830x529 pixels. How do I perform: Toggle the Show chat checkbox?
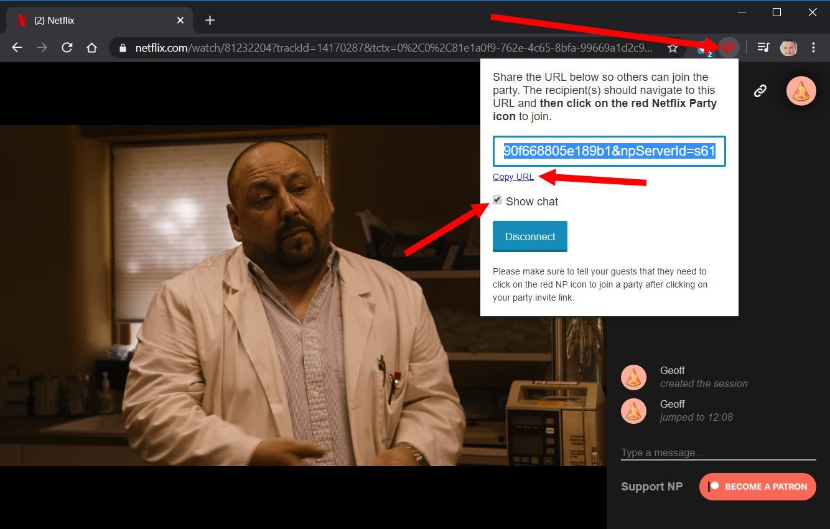497,200
